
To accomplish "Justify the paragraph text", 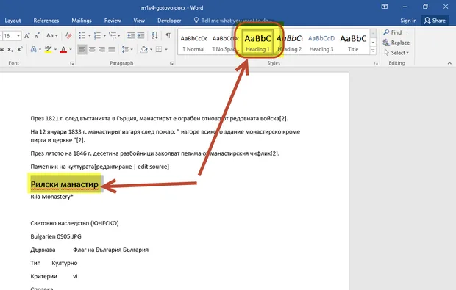I will (x=112, y=49).
